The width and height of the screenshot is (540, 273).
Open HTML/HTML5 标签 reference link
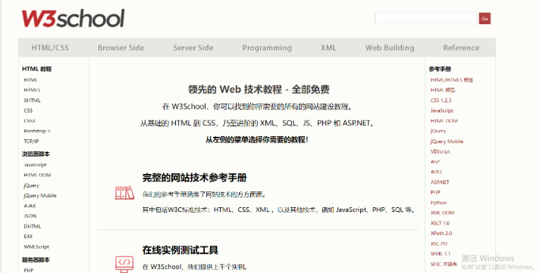point(452,80)
